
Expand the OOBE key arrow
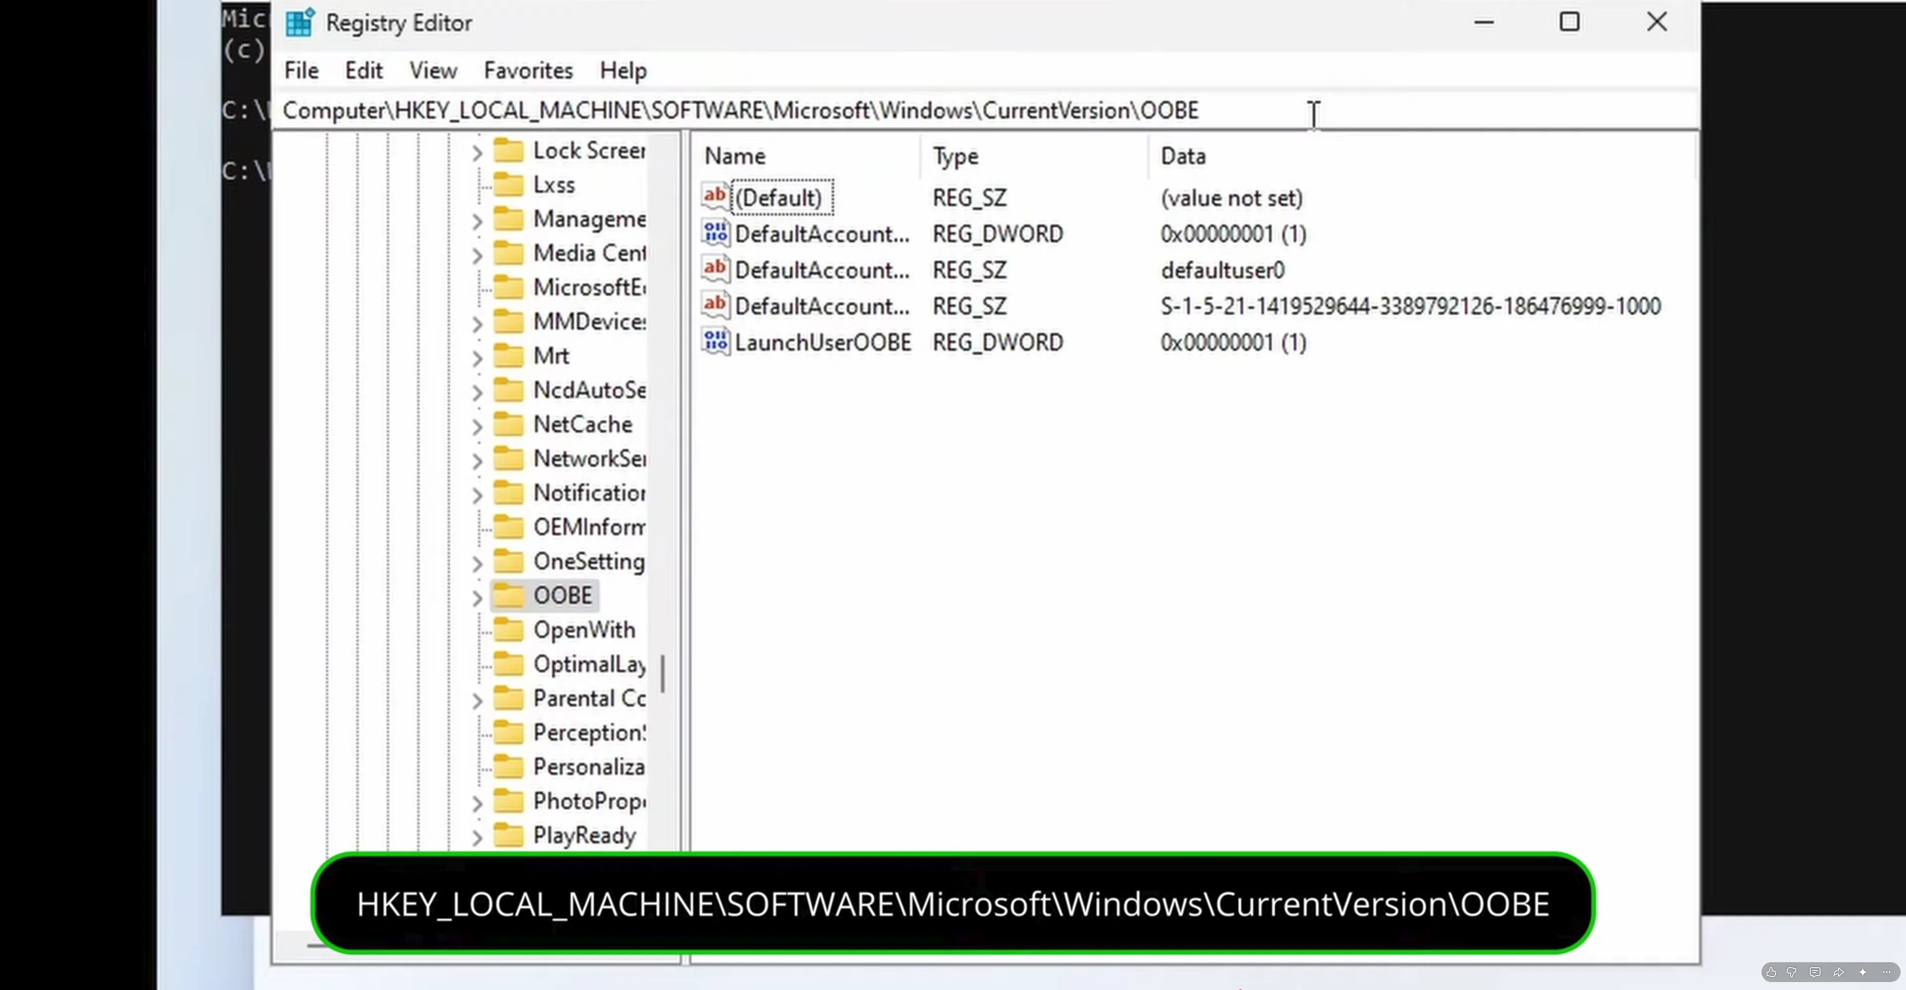point(477,598)
